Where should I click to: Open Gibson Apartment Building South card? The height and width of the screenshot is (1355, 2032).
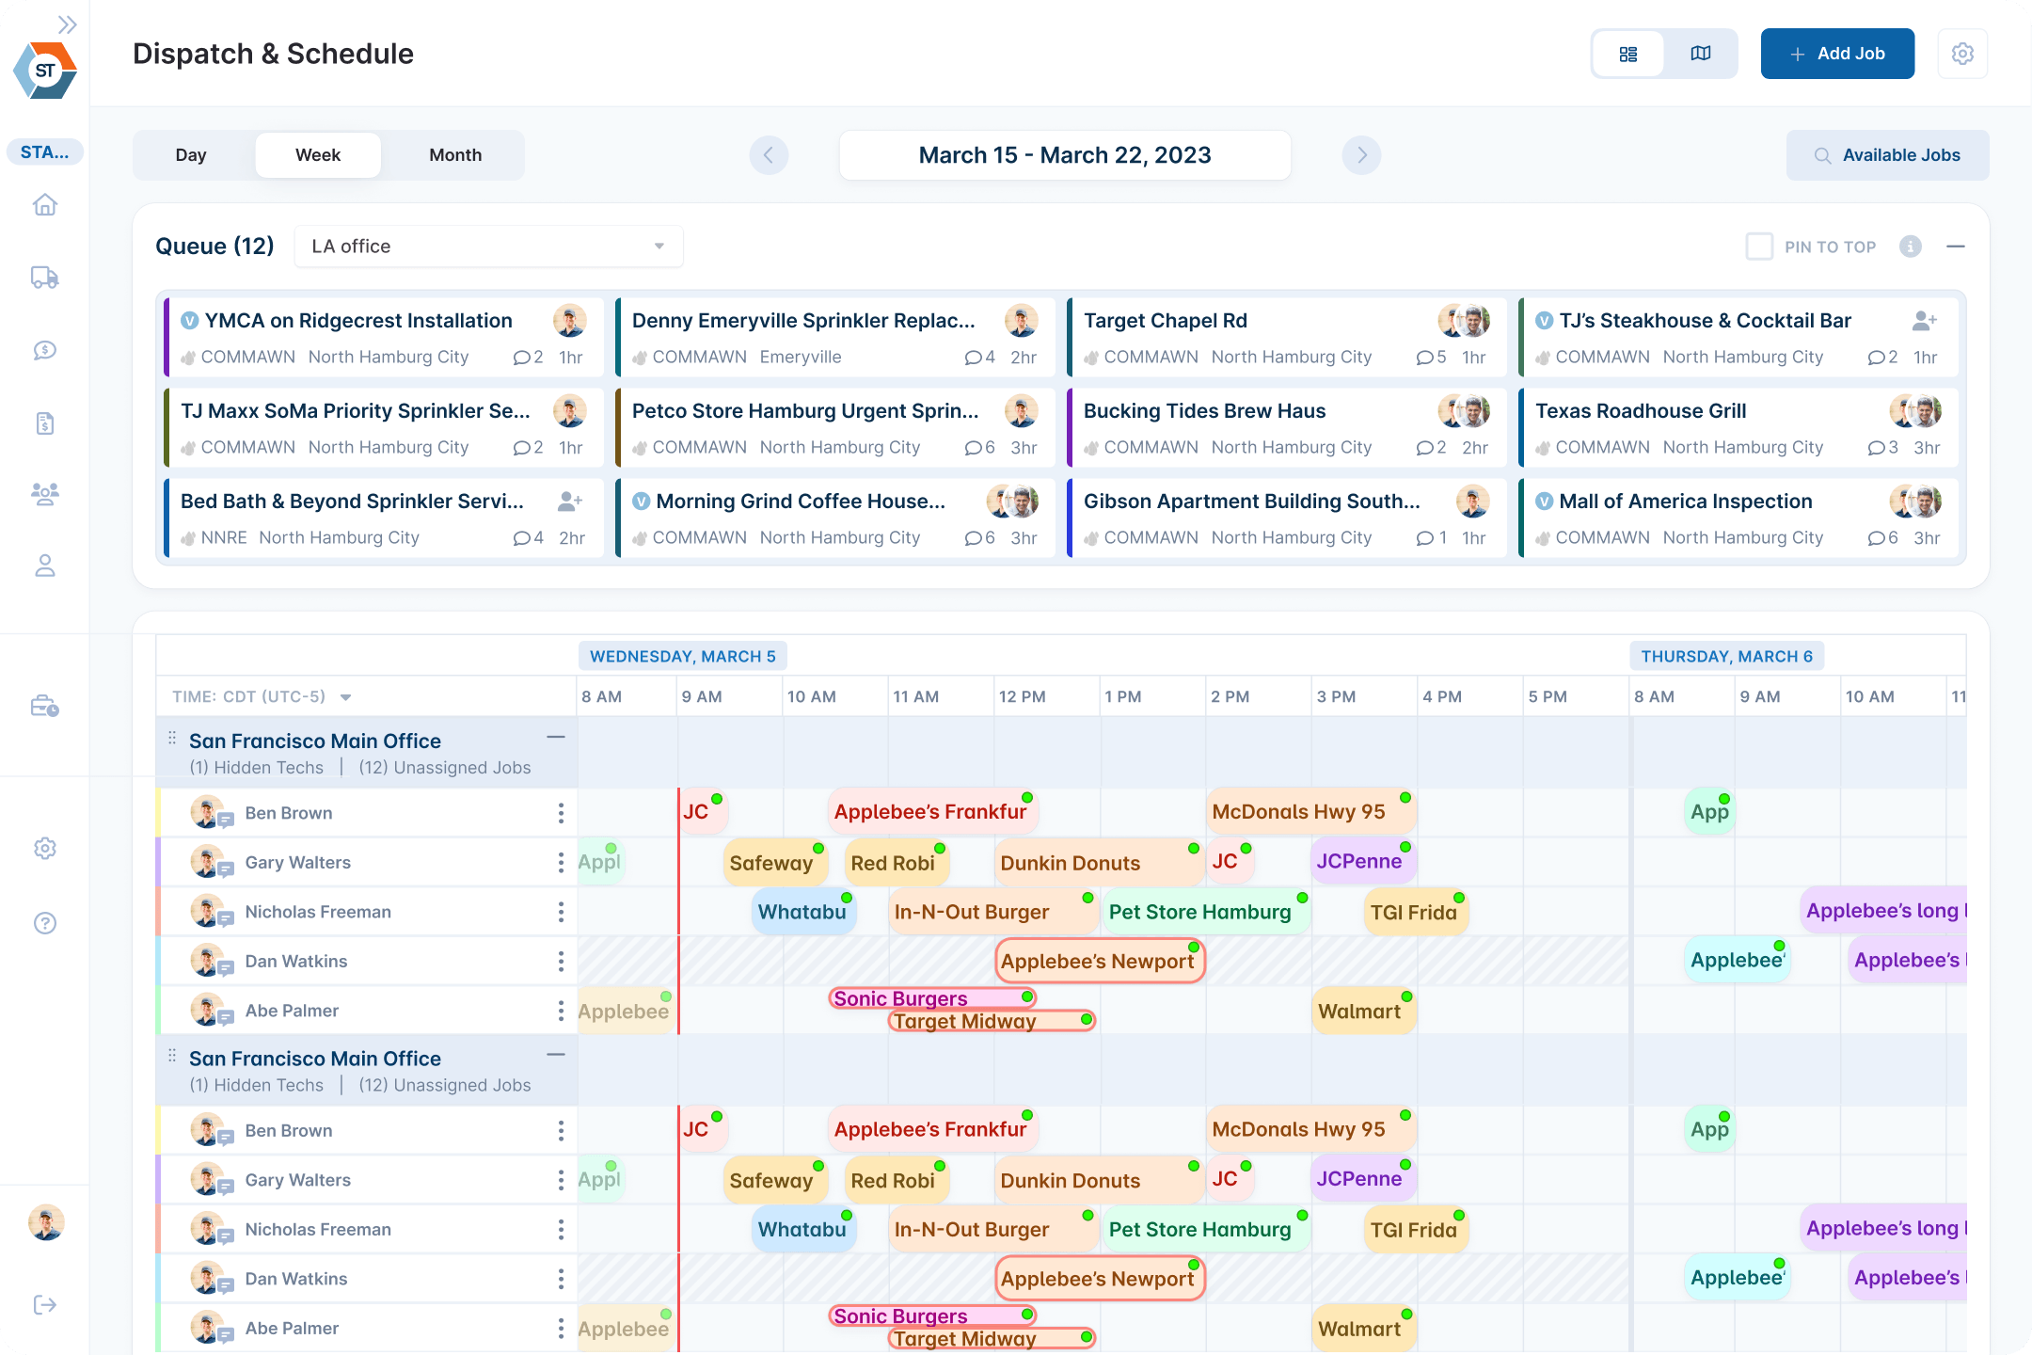1287,518
